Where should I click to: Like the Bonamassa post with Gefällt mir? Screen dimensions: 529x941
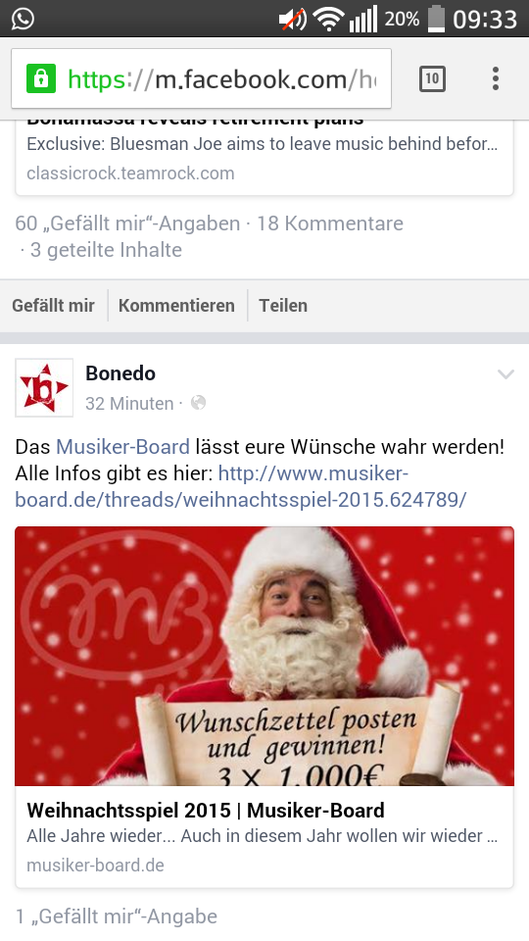pyautogui.click(x=53, y=306)
